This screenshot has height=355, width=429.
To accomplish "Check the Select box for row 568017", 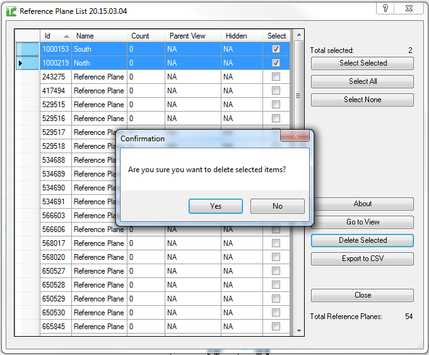I will point(276,243).
